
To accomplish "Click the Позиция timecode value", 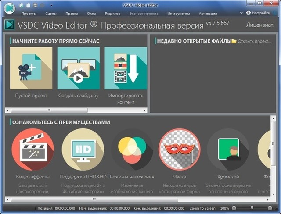I will 65,208.
